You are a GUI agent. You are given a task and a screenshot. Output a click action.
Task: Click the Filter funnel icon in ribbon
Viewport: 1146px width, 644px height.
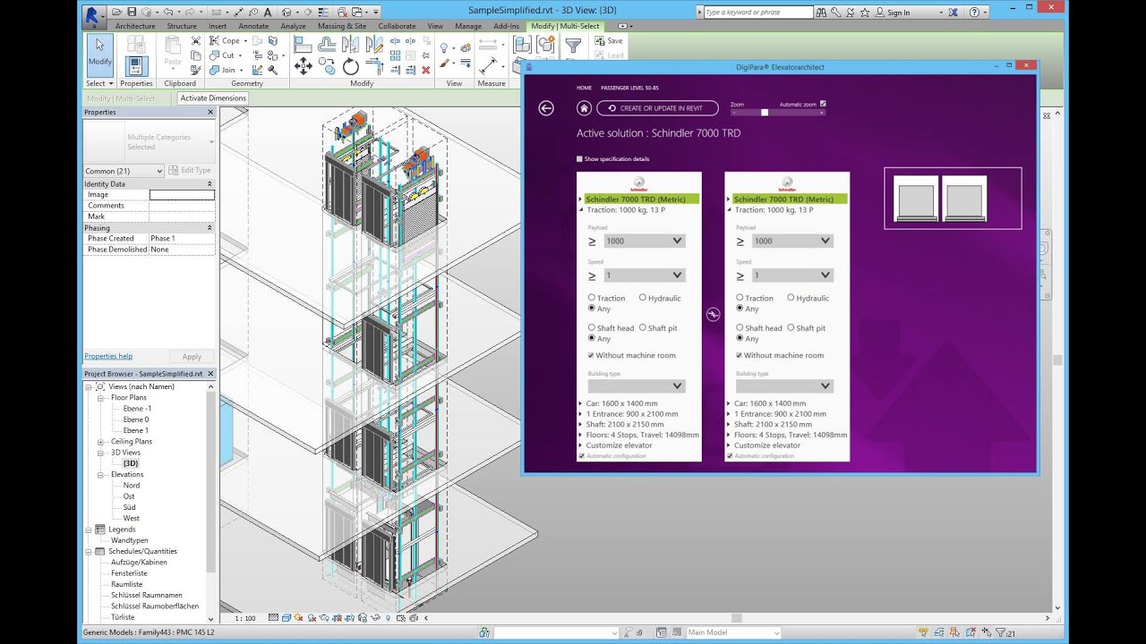tap(573, 46)
